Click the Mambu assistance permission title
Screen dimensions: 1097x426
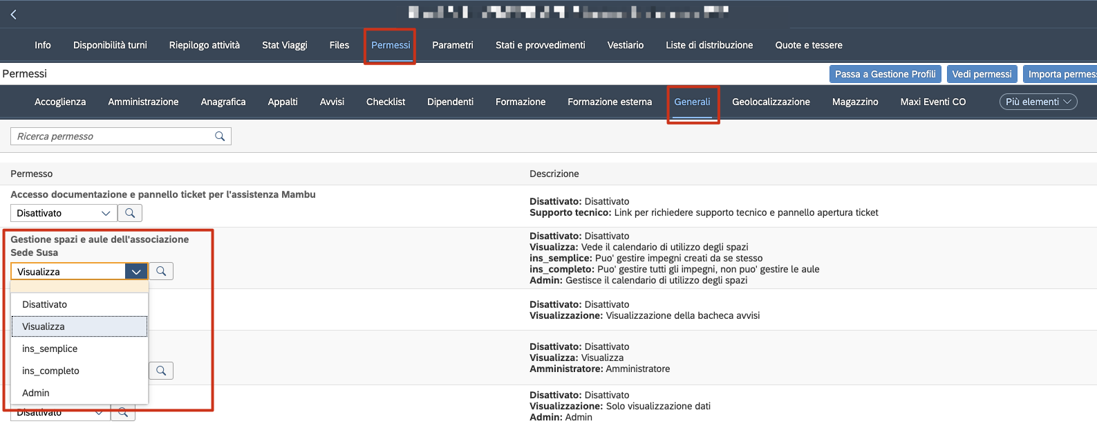point(163,194)
